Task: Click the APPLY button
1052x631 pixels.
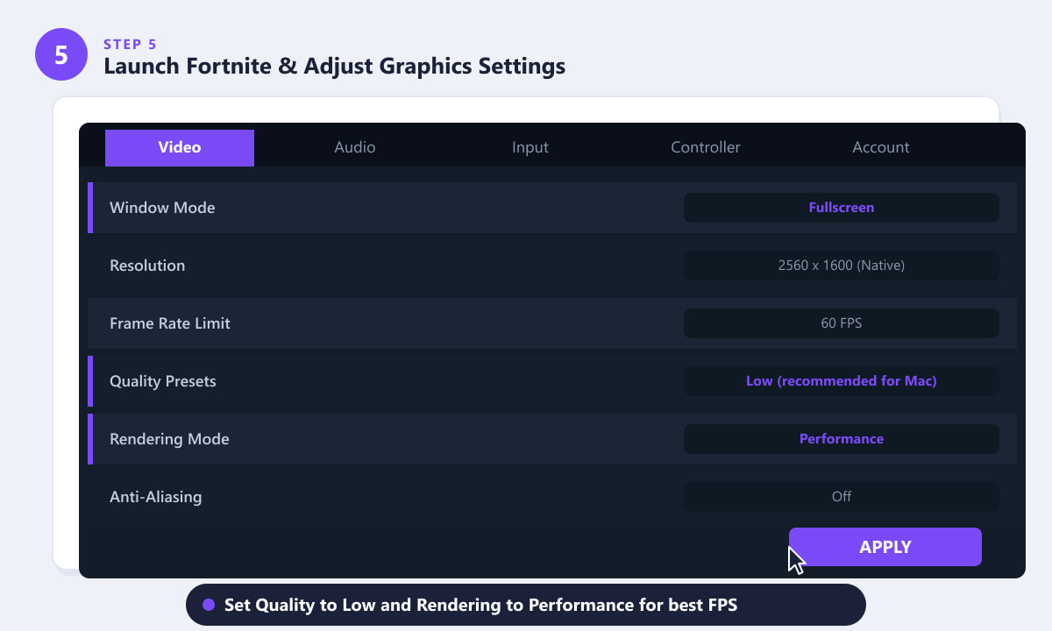Action: [x=885, y=547]
